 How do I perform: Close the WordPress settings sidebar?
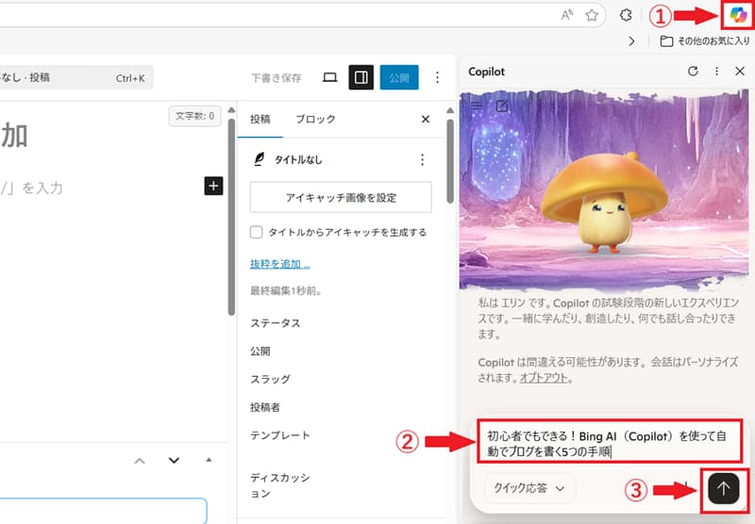click(x=426, y=120)
